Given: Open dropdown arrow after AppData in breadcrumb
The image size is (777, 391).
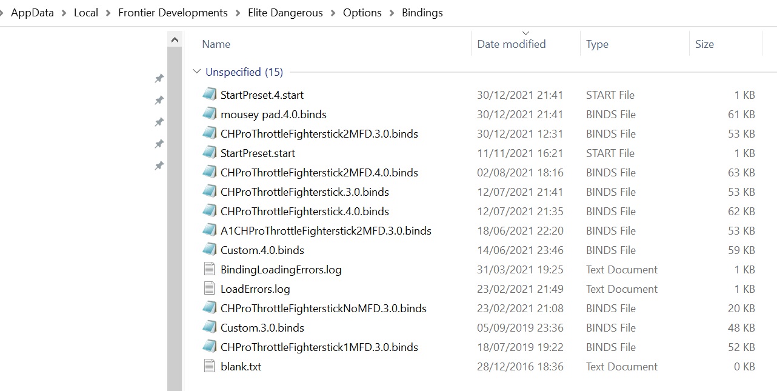Looking at the screenshot, I should [x=64, y=13].
